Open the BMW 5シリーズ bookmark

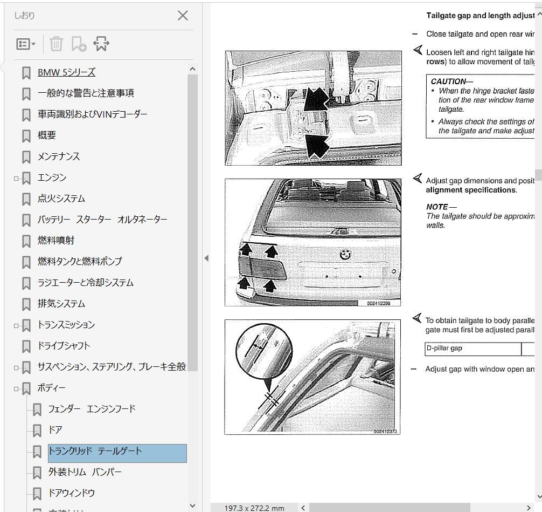66,72
